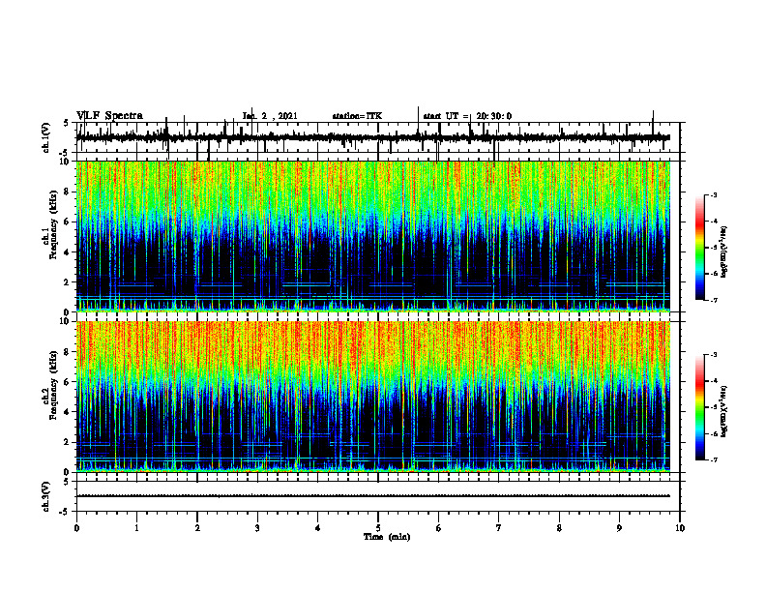
Task: Click time axis tick label "1"
Action: 136,528
